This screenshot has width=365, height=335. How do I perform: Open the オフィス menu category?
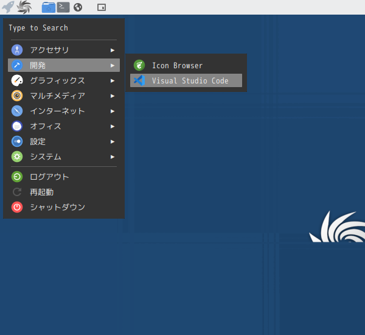[46, 126]
